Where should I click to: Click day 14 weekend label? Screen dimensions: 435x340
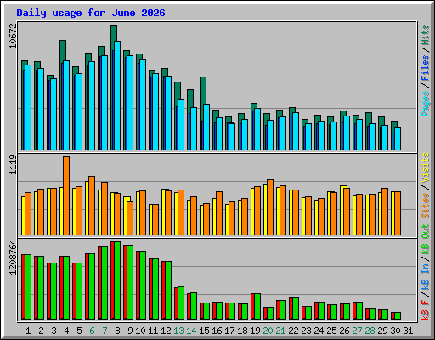tap(191, 331)
